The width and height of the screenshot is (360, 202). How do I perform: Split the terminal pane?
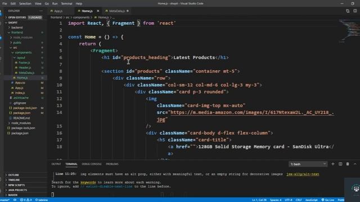340,164
